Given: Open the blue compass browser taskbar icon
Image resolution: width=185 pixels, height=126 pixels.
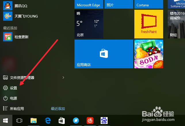Looking at the screenshot, I should (76, 121).
